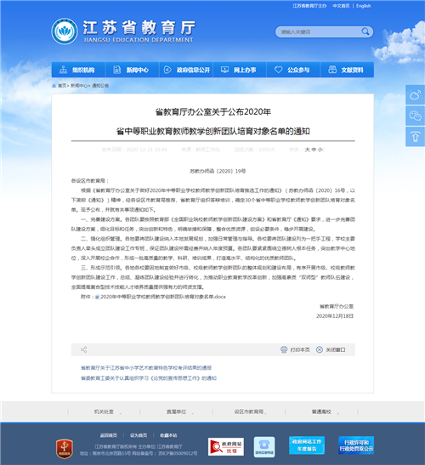The width and height of the screenshot is (425, 465).
Task: Open the 组织机构 navigation menu
Action: click(x=78, y=70)
